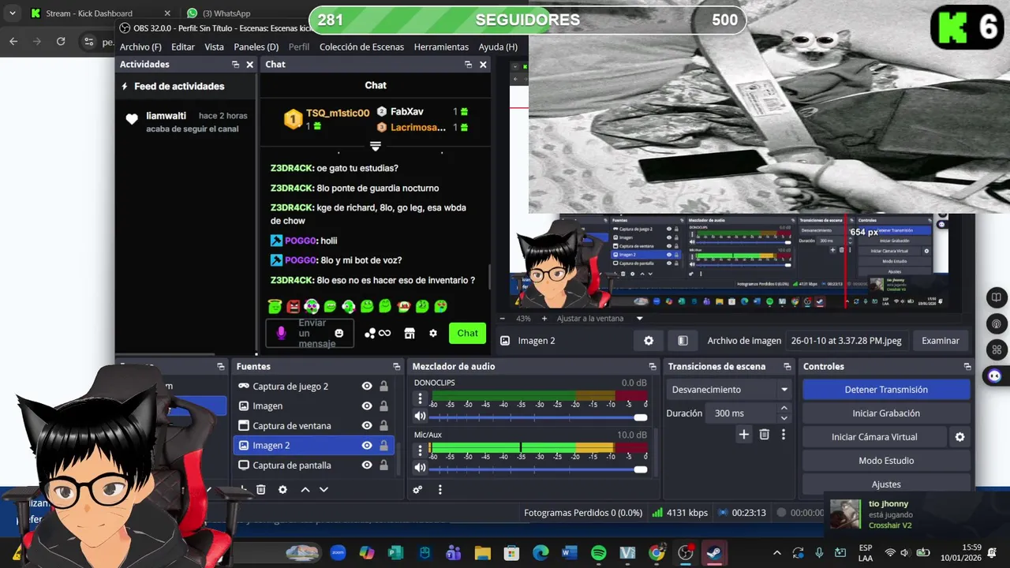1010x568 pixels.
Task: Move source up with arrow in Fuentes
Action: click(305, 490)
